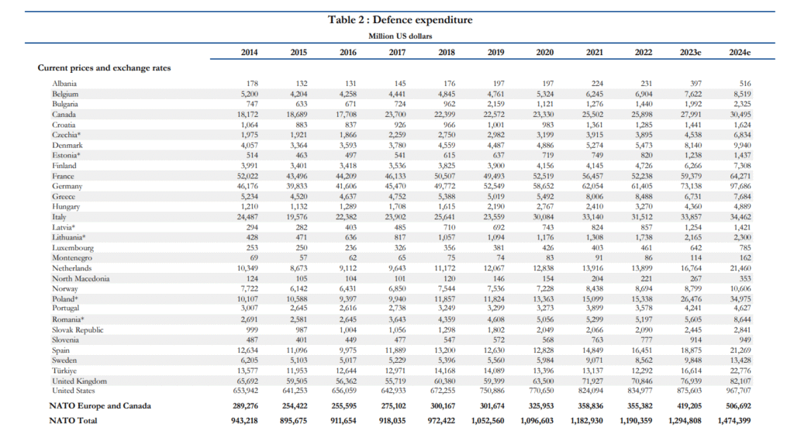Click France's 2014 value 52,022
Viewport: 794px width, 431px height.
pyautogui.click(x=247, y=176)
